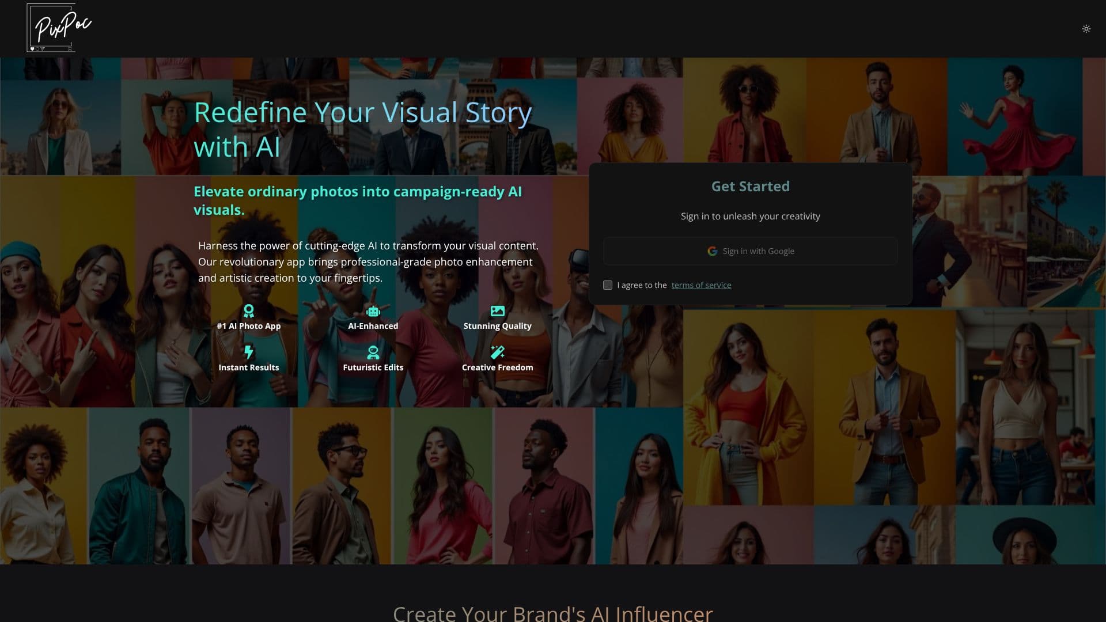The image size is (1106, 622).
Task: Click the "Redefine Your Visual Story with AI" headline
Action: (363, 129)
